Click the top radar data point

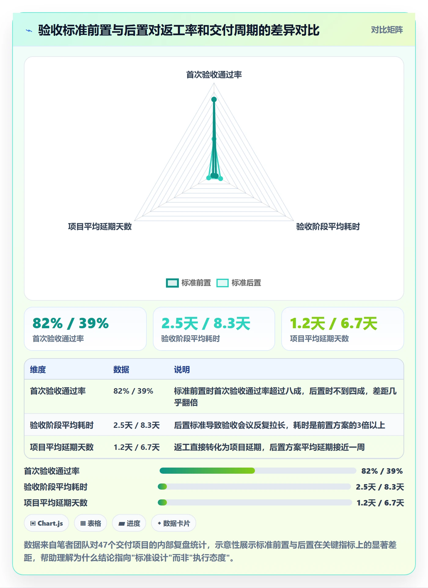coord(214,99)
